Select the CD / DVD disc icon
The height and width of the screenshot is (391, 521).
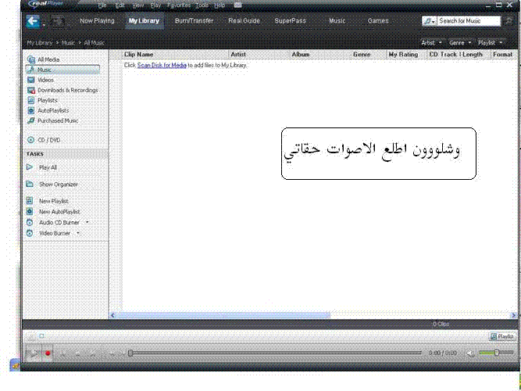pyautogui.click(x=30, y=140)
